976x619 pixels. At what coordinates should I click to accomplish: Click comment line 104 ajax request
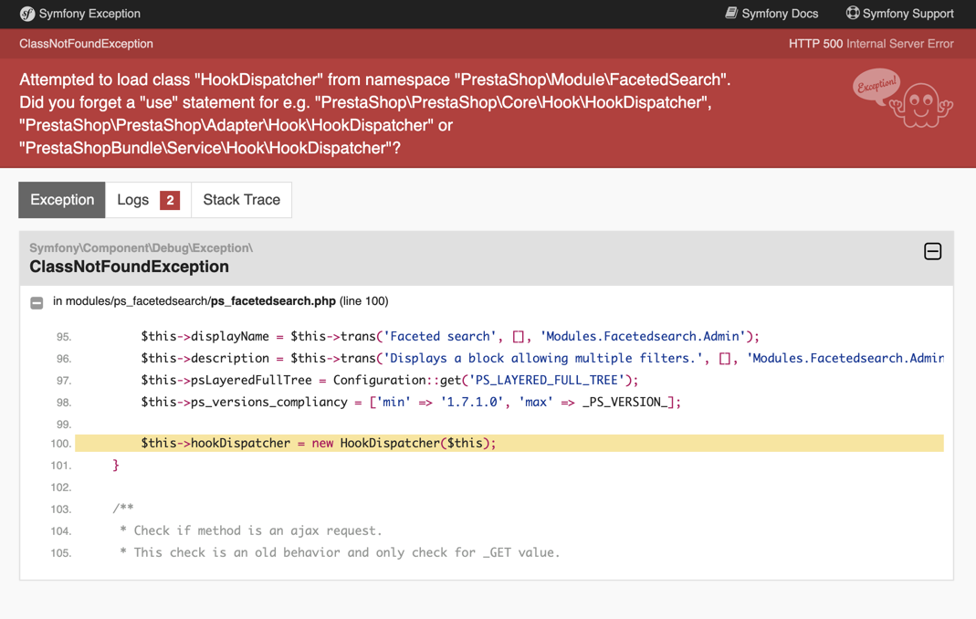pyautogui.click(x=250, y=530)
